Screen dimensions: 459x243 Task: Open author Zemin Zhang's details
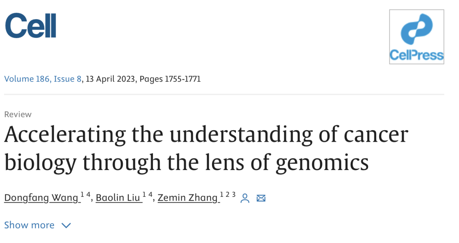click(188, 198)
